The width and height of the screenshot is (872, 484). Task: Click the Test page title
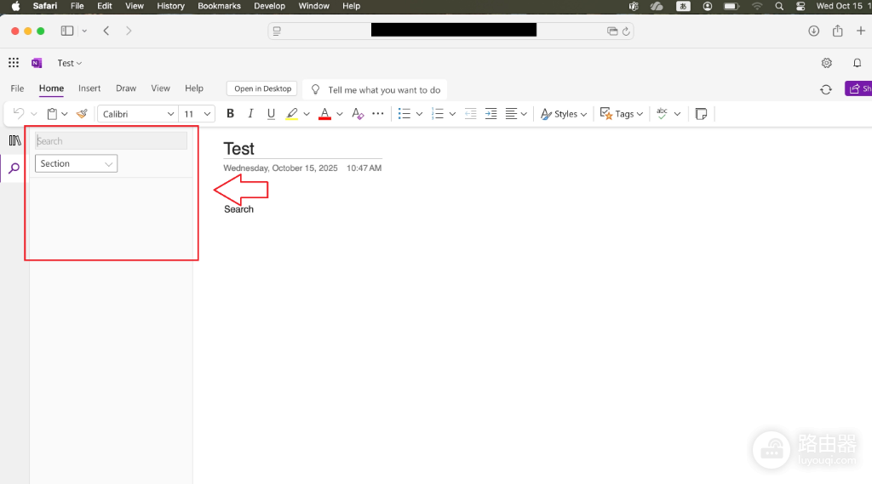pyautogui.click(x=238, y=148)
